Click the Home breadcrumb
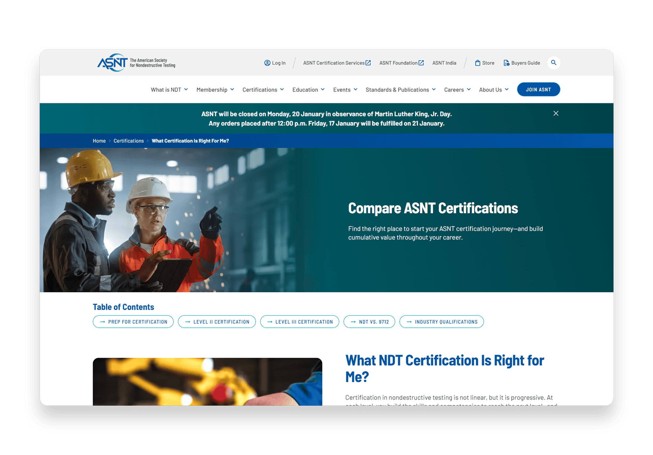Image resolution: width=653 pixels, height=455 pixels. (99, 141)
